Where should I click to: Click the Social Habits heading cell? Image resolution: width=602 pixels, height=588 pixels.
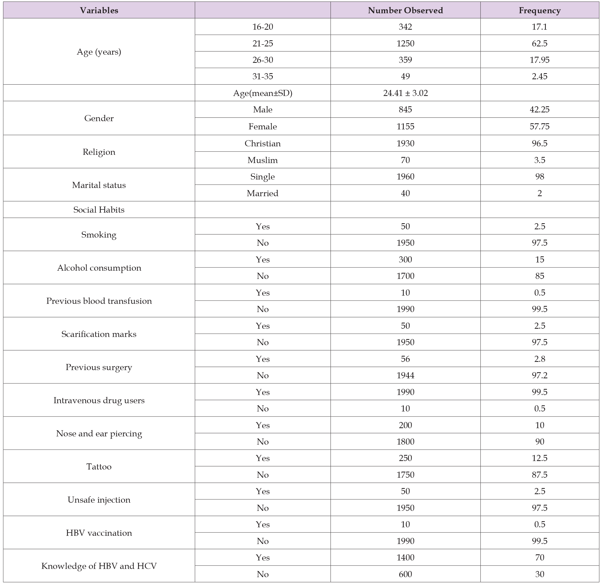pyautogui.click(x=99, y=210)
